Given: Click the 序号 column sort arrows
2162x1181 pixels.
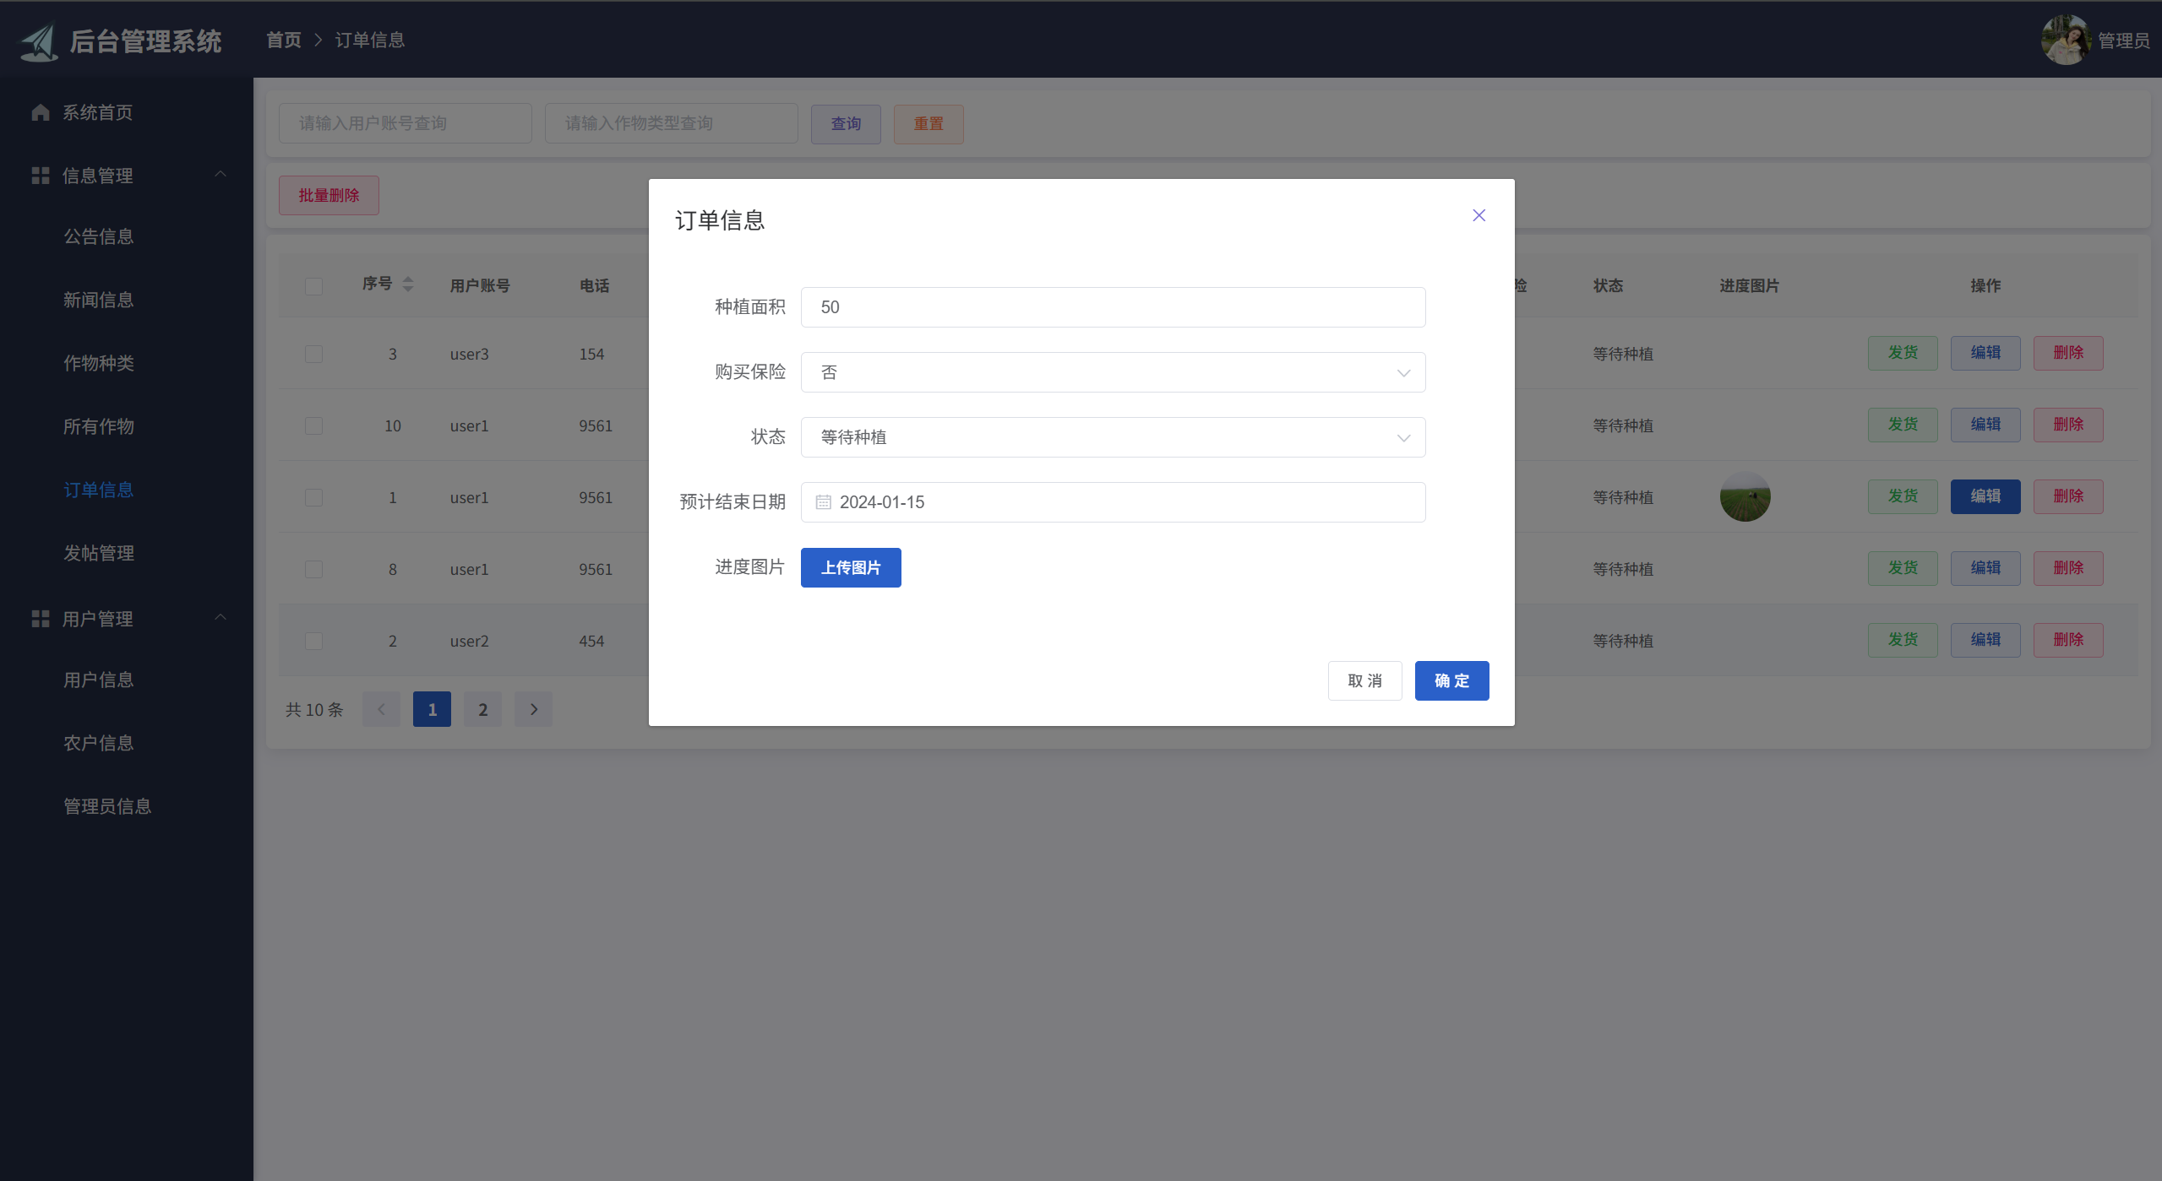Looking at the screenshot, I should (x=408, y=284).
